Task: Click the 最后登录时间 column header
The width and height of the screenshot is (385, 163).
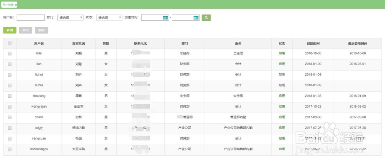Action: click(358, 44)
